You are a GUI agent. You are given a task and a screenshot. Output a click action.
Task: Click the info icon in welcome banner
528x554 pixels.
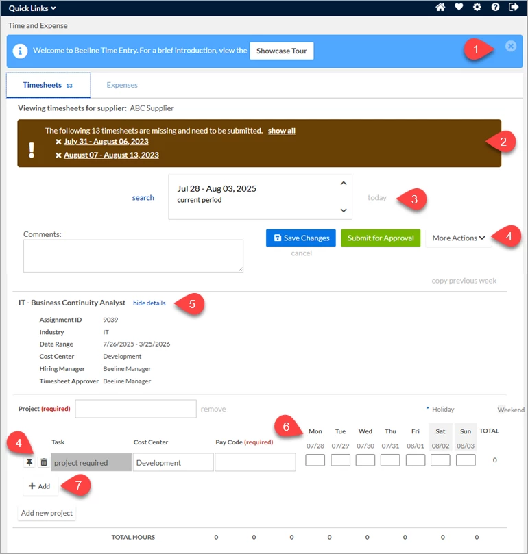point(20,51)
